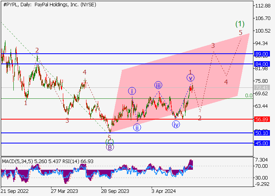Select the circled wave 'iv' marker
Viewport: 275px width, 196px height.
176,124
